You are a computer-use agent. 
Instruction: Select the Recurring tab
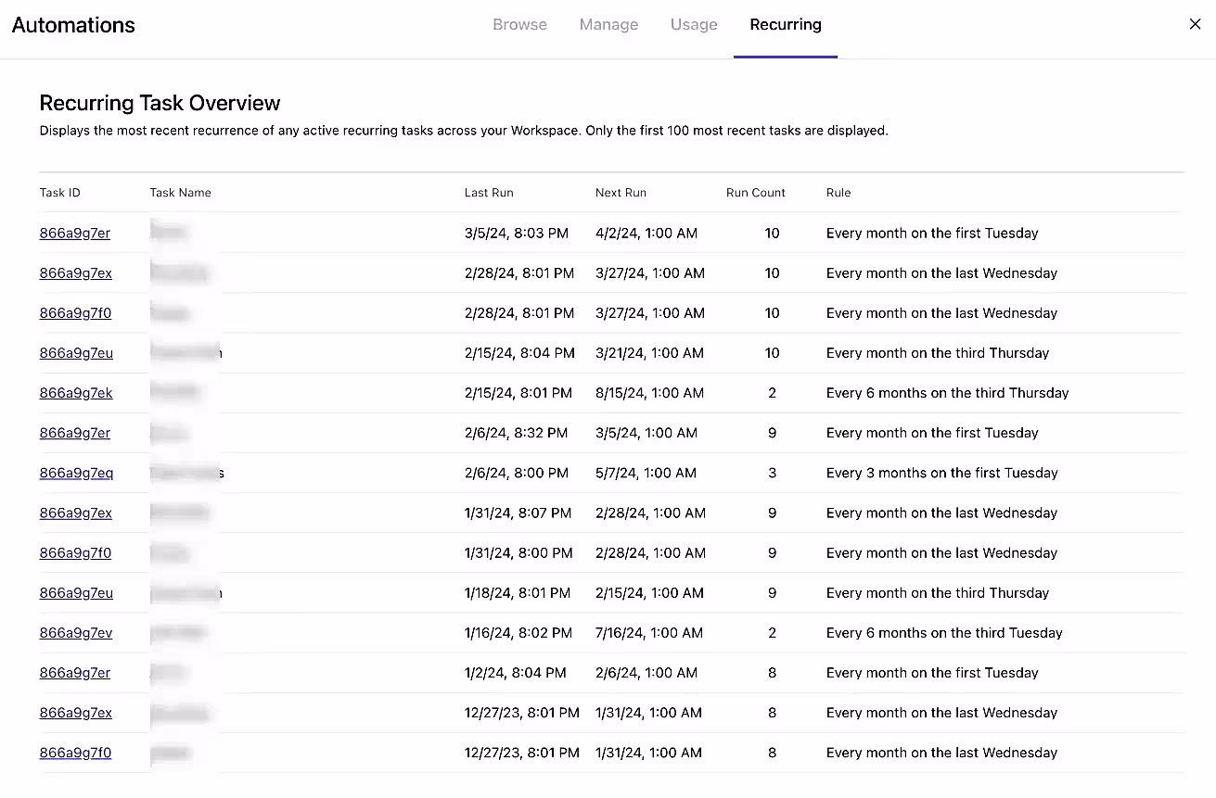tap(785, 25)
